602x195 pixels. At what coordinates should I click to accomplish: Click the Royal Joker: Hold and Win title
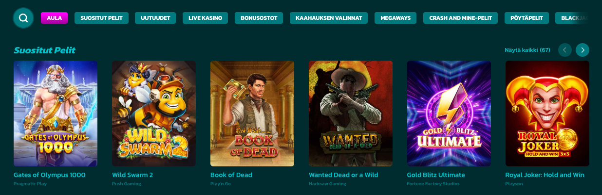545,175
